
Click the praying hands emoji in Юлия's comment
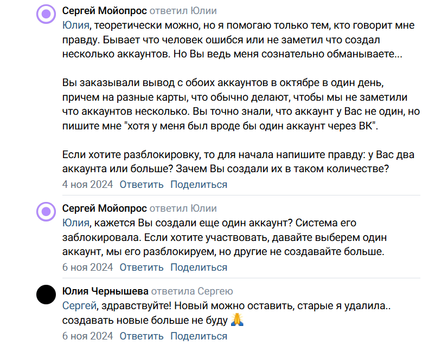point(237,320)
